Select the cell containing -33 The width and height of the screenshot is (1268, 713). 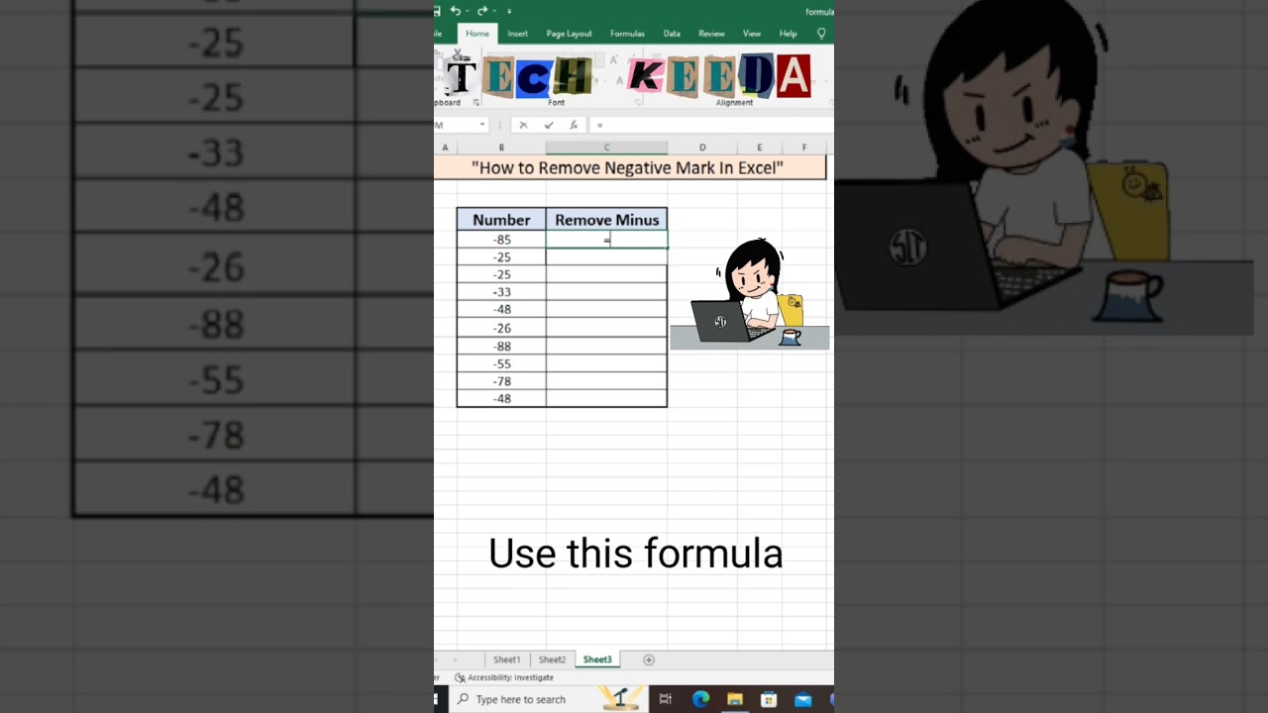point(501,292)
